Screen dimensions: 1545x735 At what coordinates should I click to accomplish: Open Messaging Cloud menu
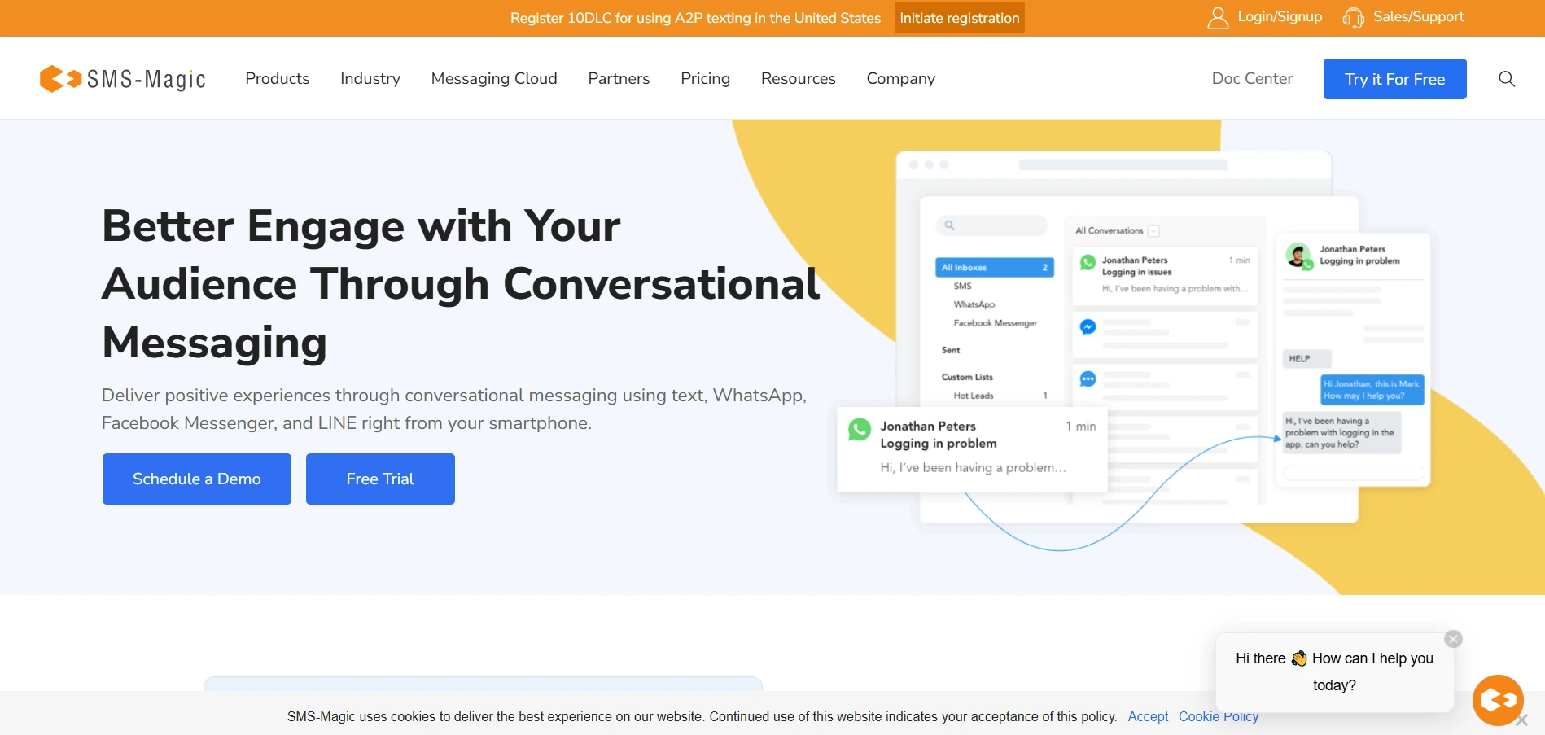(494, 78)
